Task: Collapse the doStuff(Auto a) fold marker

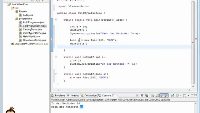Action: pos(56,74)
